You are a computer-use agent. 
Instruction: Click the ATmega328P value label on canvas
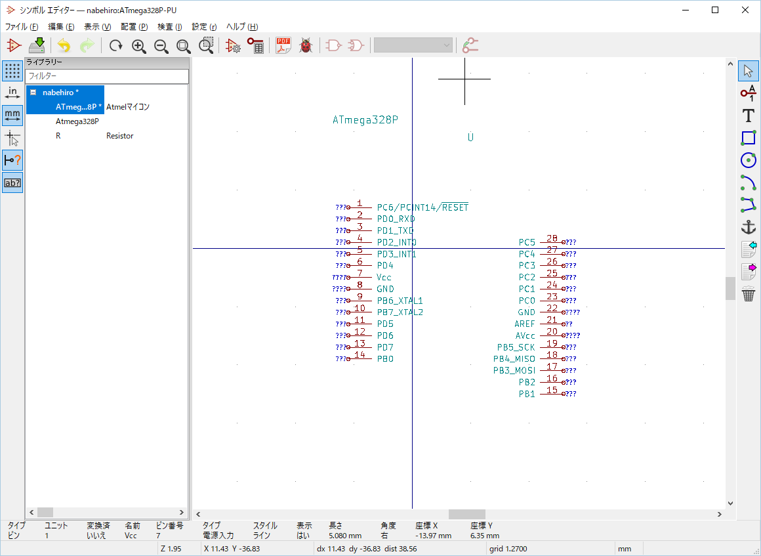pos(365,120)
